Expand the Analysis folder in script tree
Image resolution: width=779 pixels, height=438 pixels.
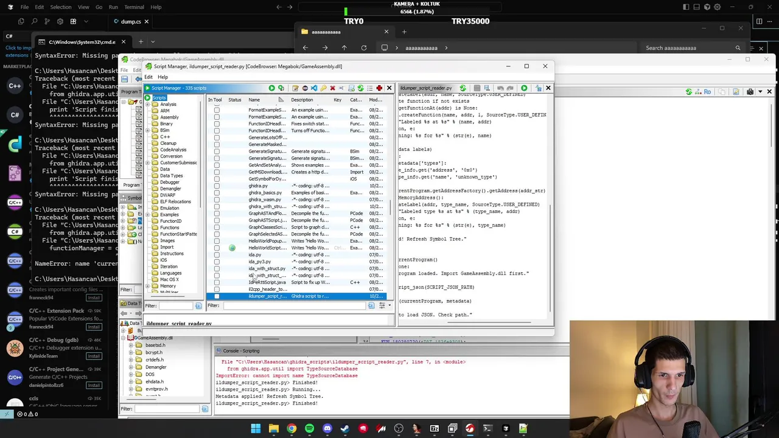(147, 104)
